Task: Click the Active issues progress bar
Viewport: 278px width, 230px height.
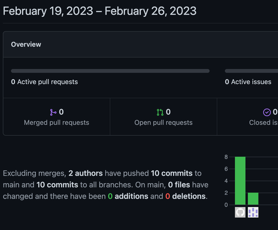Action: coord(251,71)
